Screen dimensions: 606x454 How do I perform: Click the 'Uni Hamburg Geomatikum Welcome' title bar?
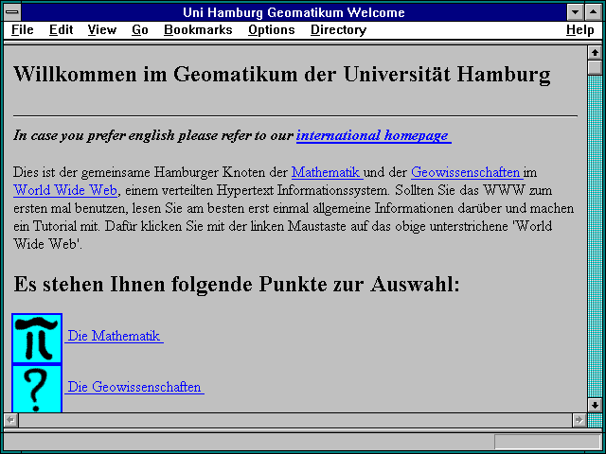(294, 12)
